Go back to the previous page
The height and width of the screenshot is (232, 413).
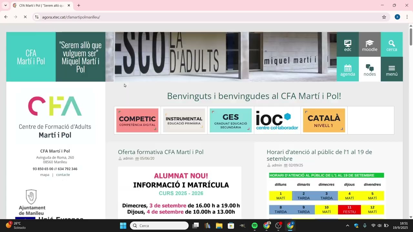pos(6,17)
